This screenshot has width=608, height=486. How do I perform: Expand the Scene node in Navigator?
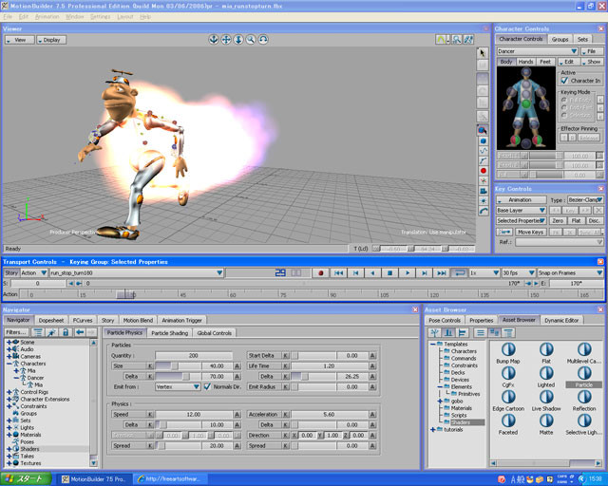(9, 343)
